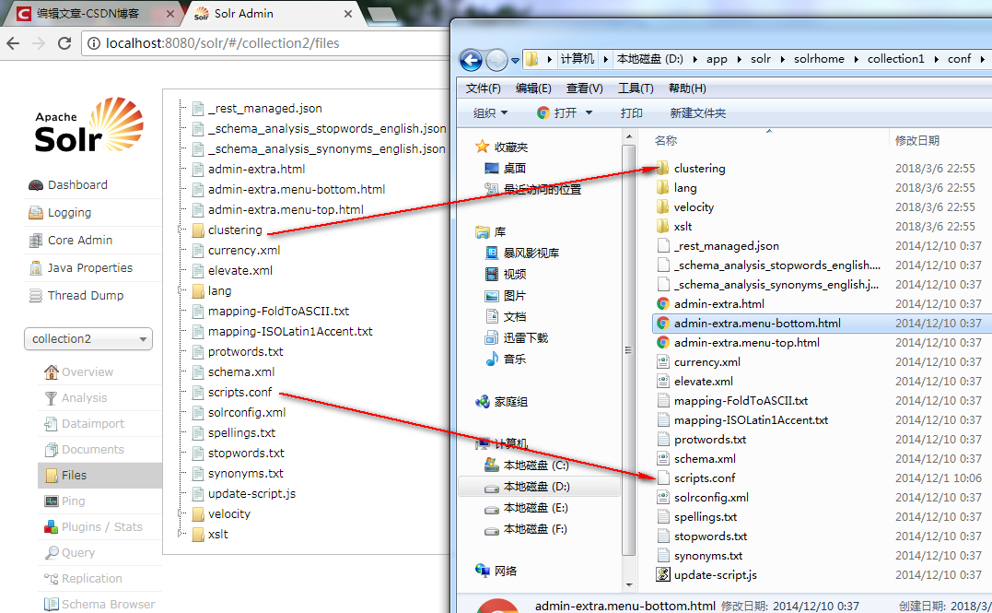
Task: Click the 新建文件夹 toolbar button
Action: (698, 112)
